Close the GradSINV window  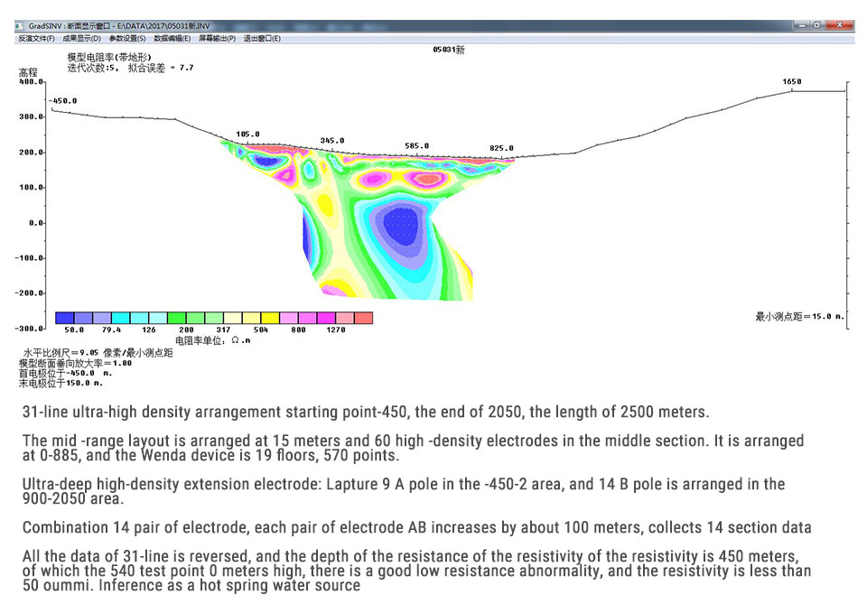click(840, 25)
